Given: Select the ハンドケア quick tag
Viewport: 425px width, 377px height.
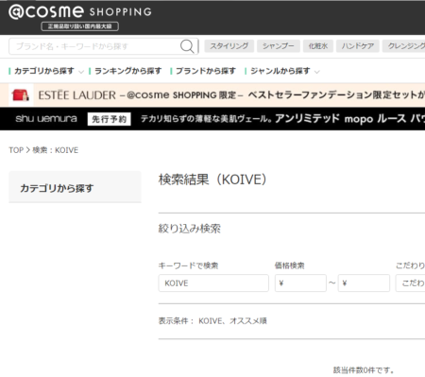Looking at the screenshot, I should 358,46.
